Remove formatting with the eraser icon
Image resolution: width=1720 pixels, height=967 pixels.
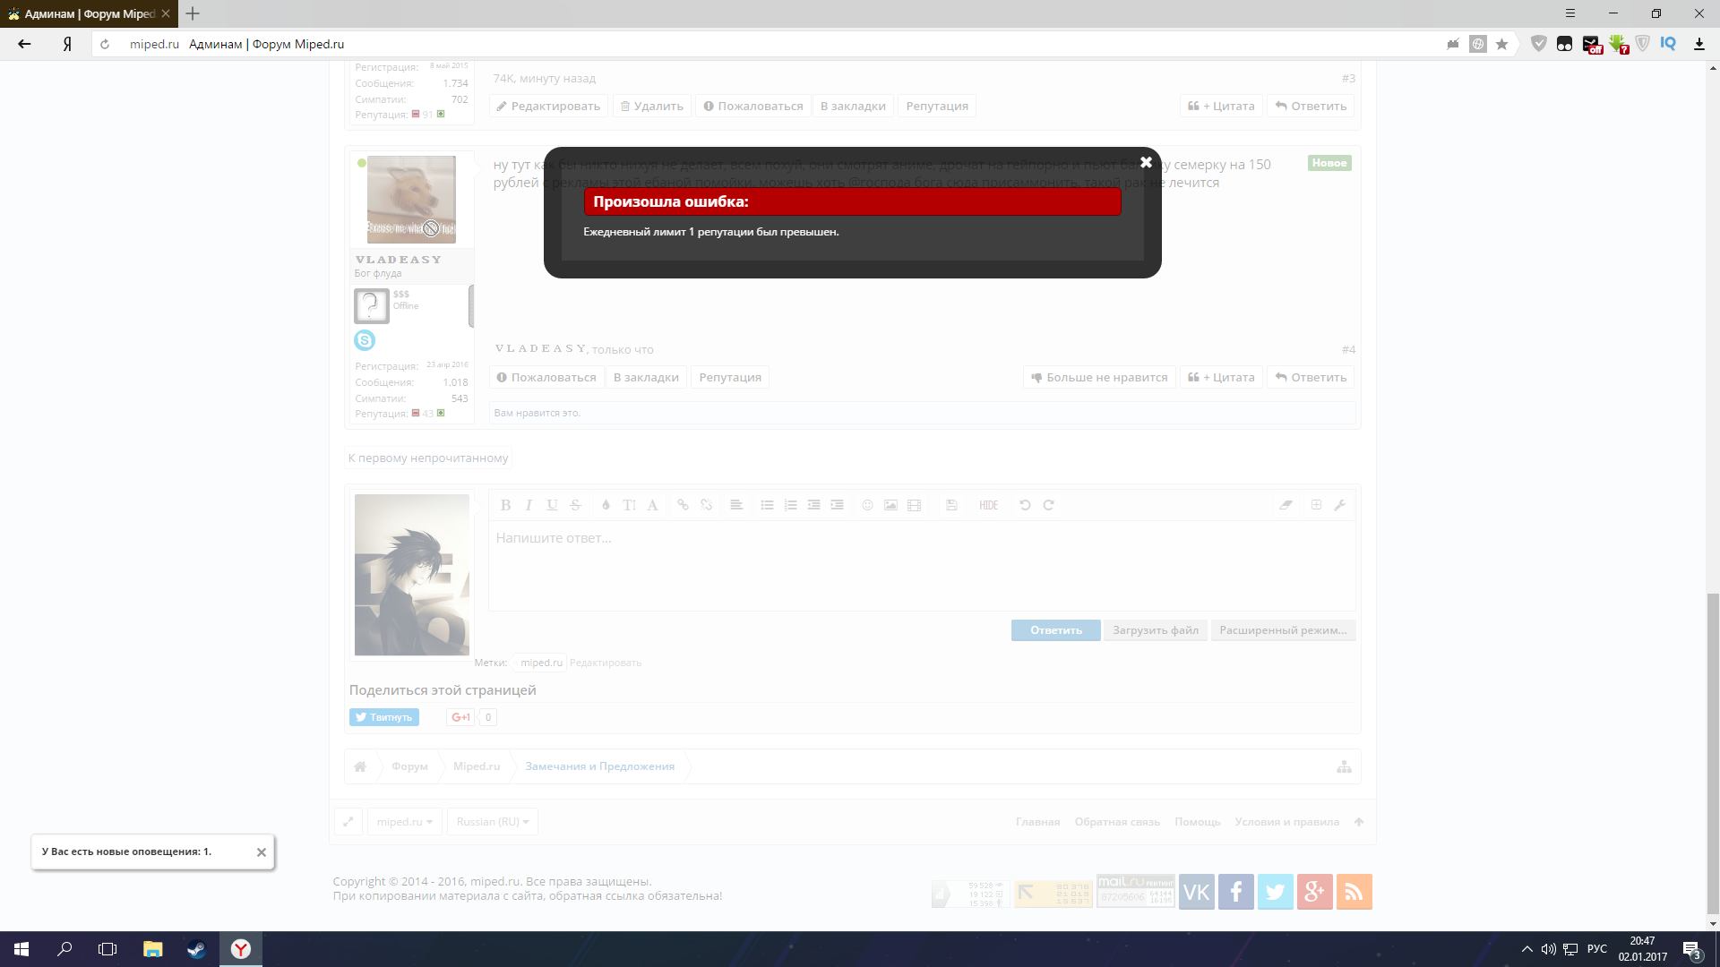tap(1286, 505)
